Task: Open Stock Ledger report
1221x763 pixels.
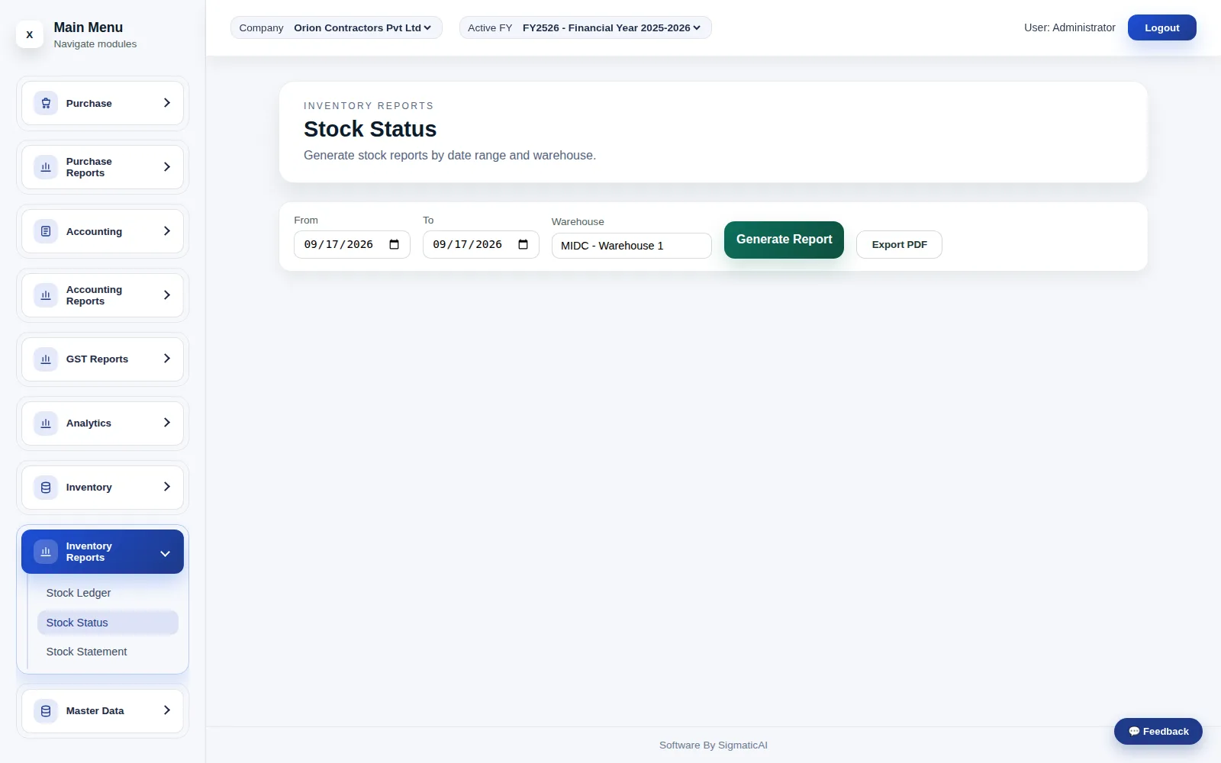Action: click(108, 593)
